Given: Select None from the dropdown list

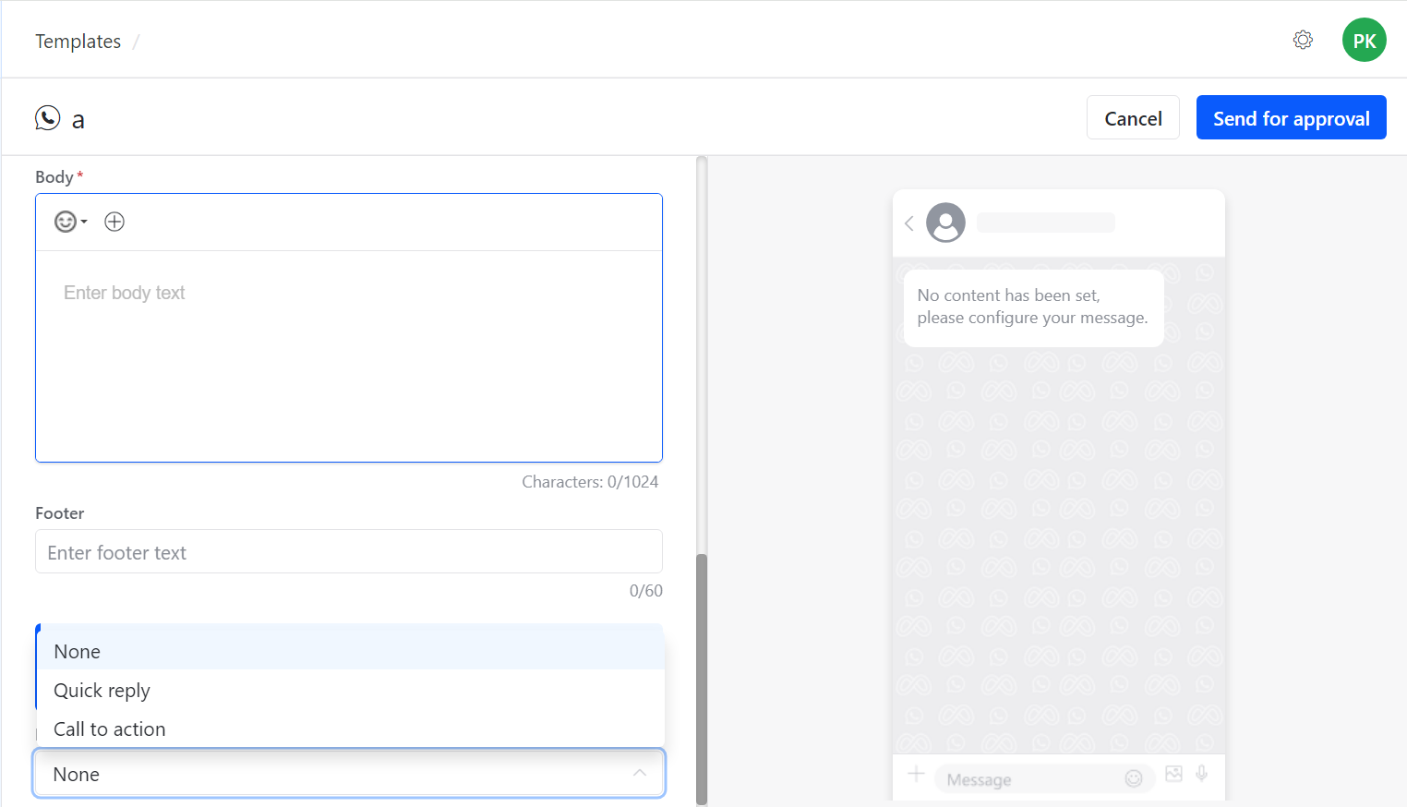Looking at the screenshot, I should click(x=351, y=651).
